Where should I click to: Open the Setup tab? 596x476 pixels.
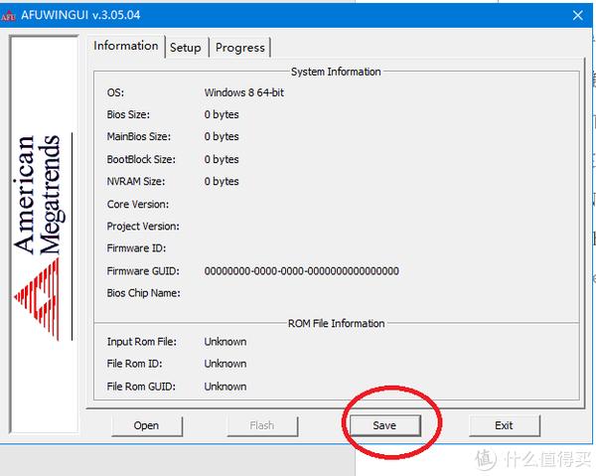tap(186, 48)
